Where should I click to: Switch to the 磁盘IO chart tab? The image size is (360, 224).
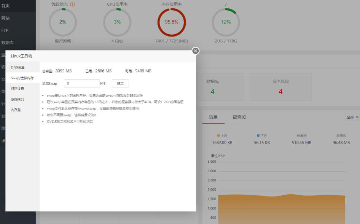[239, 117]
